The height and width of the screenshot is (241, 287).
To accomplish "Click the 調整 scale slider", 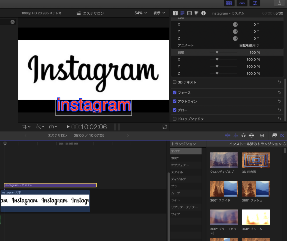I will point(223,52).
